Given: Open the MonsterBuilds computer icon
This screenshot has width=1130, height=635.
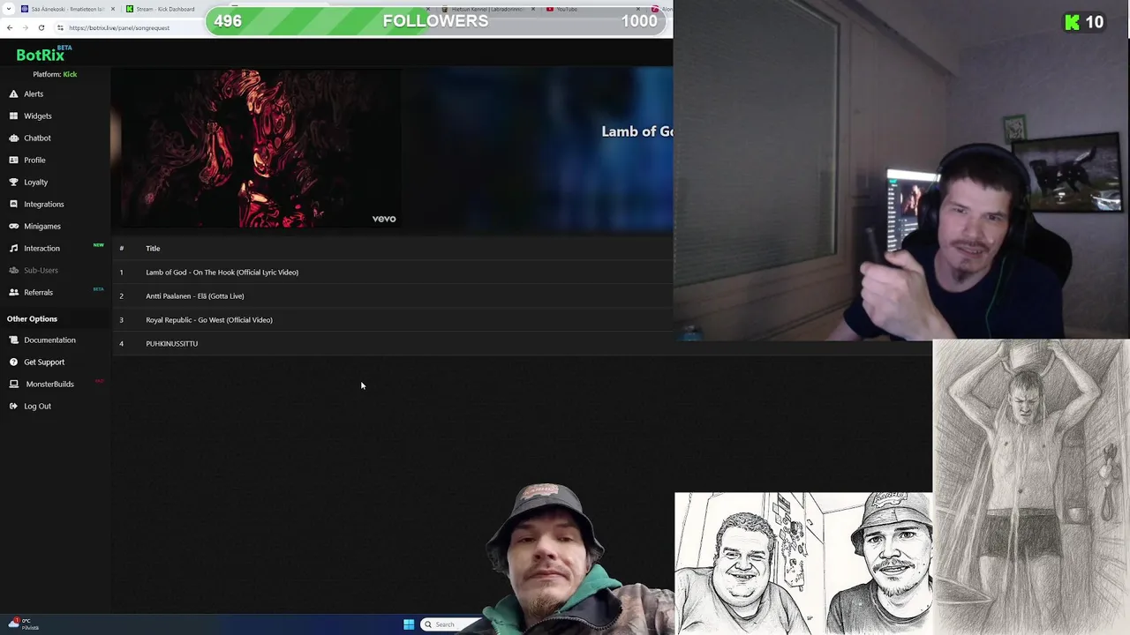Looking at the screenshot, I should tap(14, 384).
